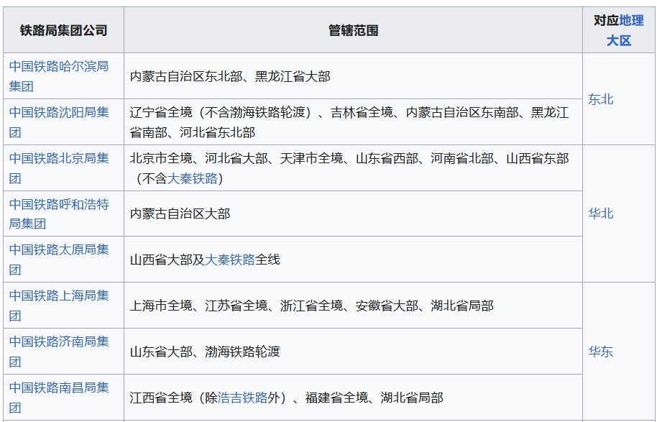657x422 pixels.
Task: Open the 浩吉铁路 link
Action: click(243, 398)
